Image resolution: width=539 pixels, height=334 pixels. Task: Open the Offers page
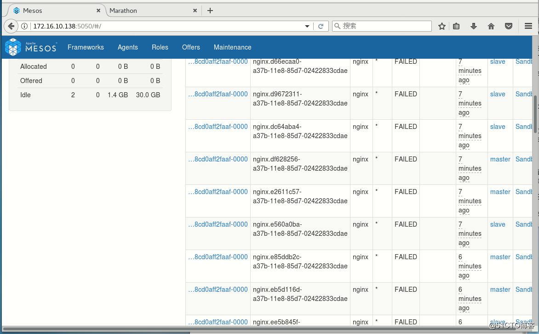191,47
